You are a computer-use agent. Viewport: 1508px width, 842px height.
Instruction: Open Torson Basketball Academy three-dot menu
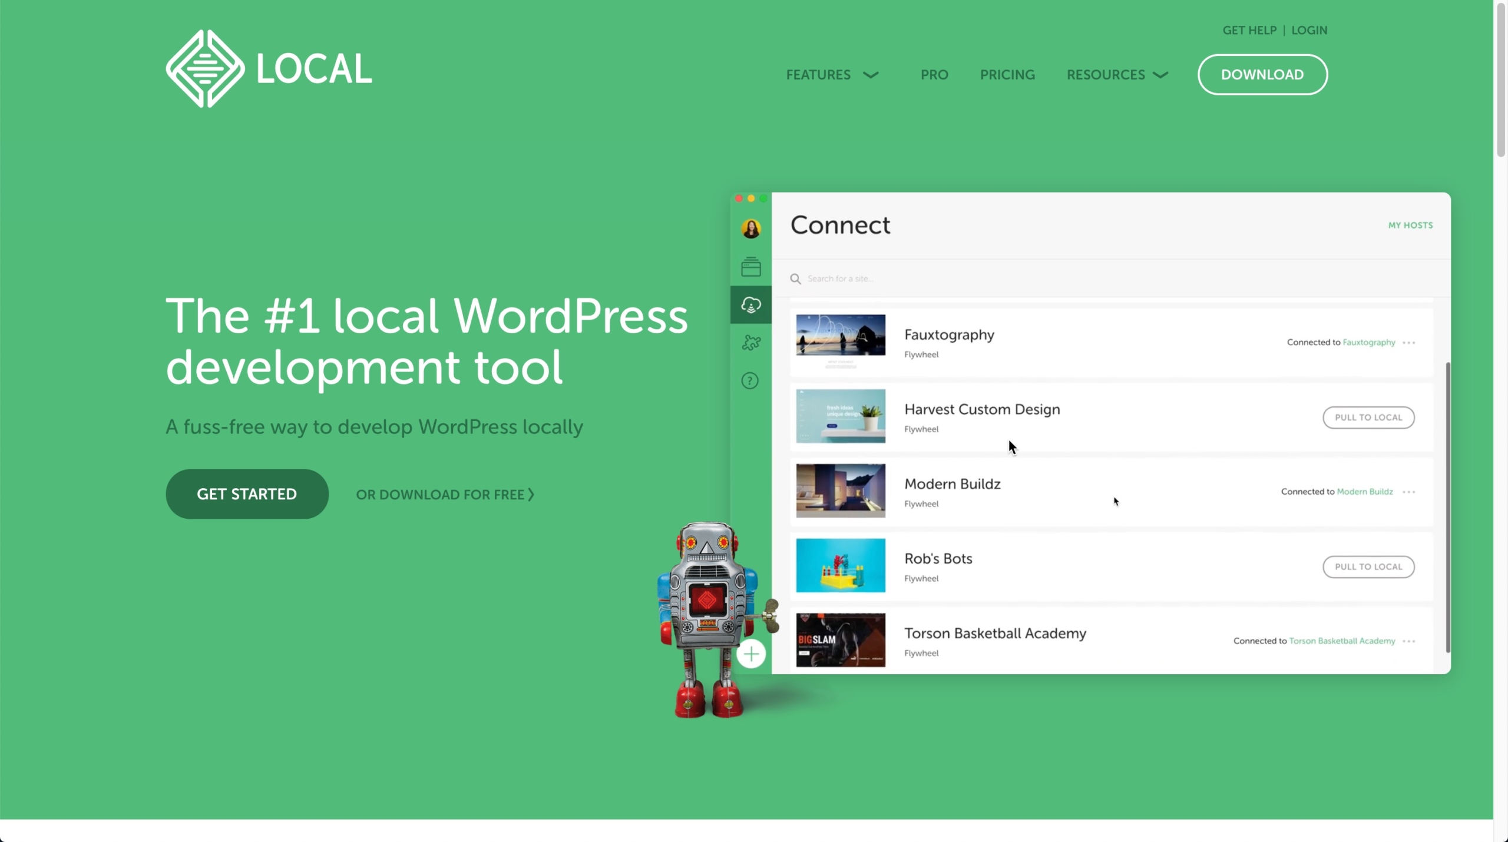coord(1408,641)
